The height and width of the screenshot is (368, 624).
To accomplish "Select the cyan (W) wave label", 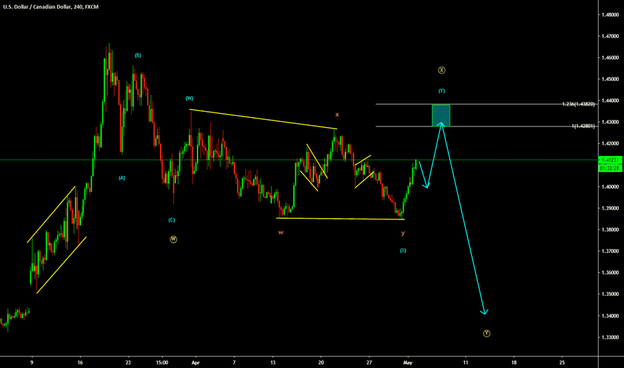I will [189, 98].
